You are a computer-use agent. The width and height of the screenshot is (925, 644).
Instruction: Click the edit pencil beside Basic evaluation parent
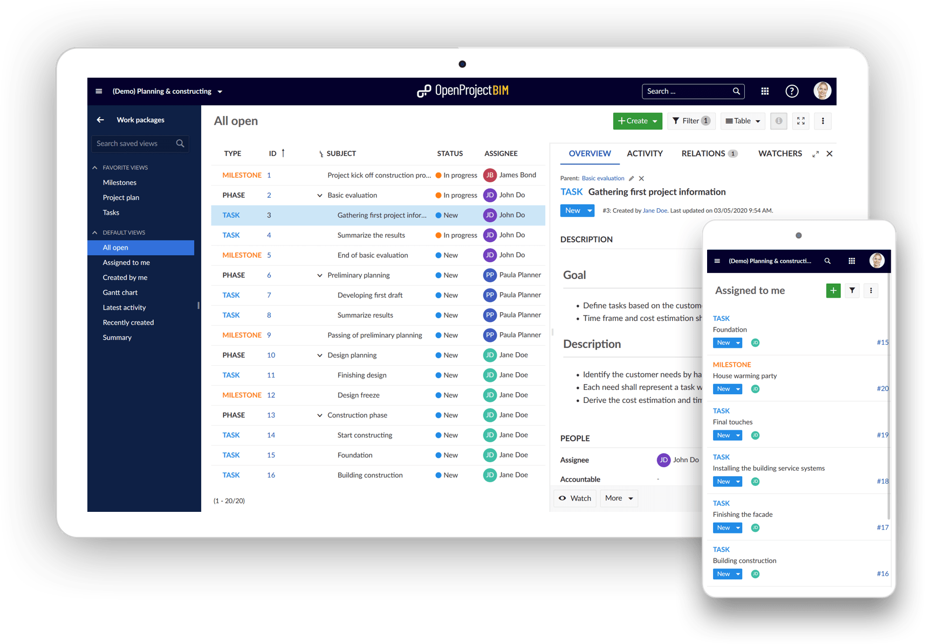click(x=631, y=178)
